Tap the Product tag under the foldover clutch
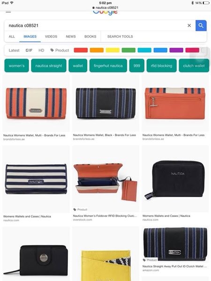 click(80, 209)
